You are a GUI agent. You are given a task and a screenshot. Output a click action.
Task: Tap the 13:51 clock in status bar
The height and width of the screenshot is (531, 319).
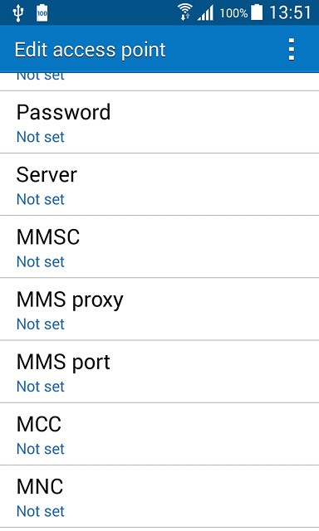tap(290, 13)
